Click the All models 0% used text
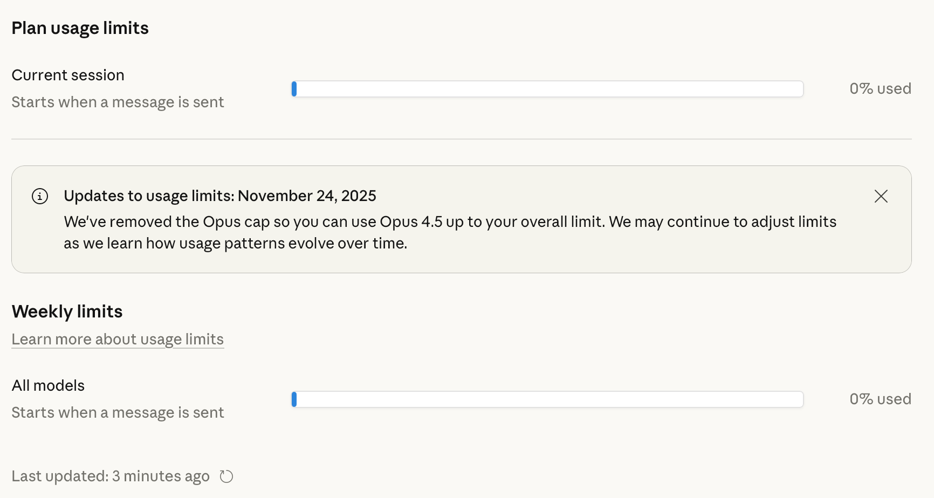Image resolution: width=934 pixels, height=498 pixels. [880, 399]
